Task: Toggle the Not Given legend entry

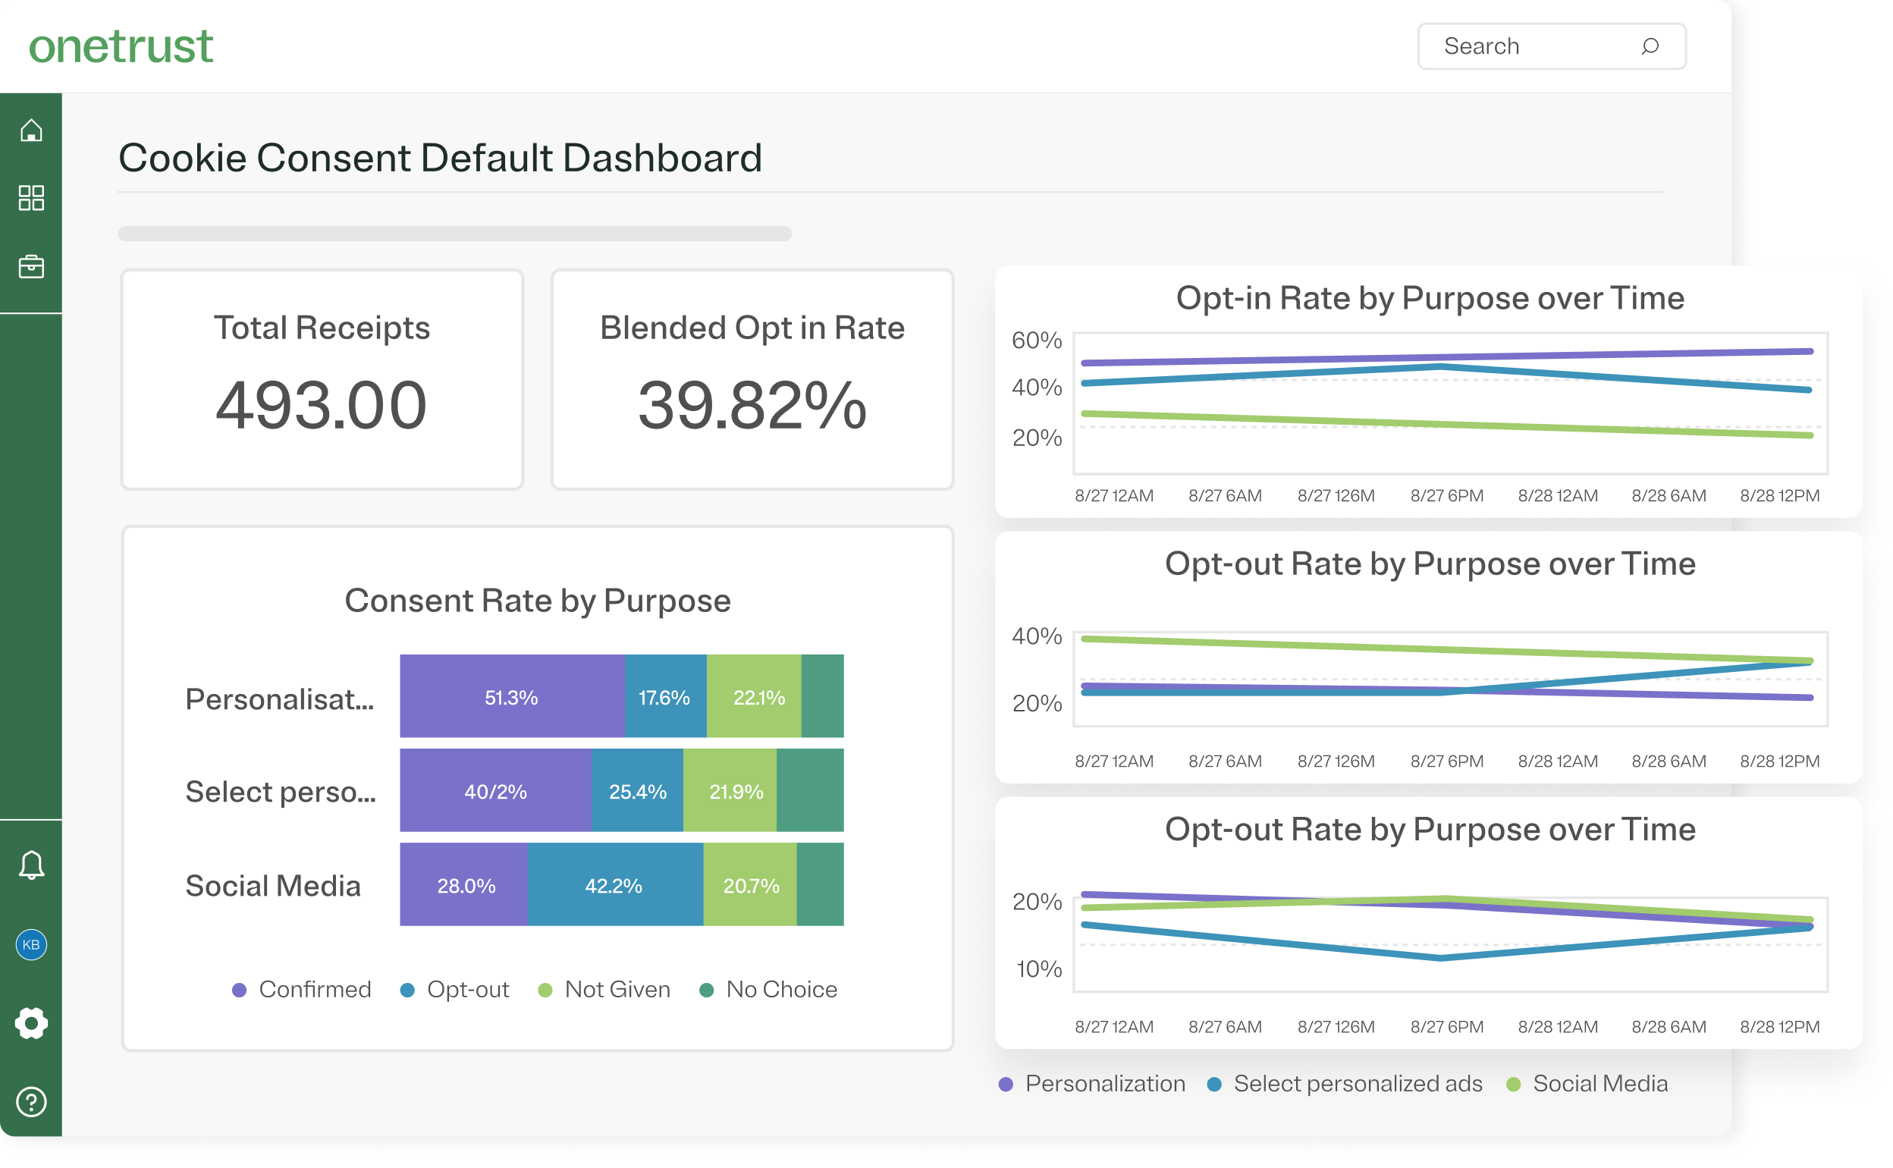Action: point(604,990)
